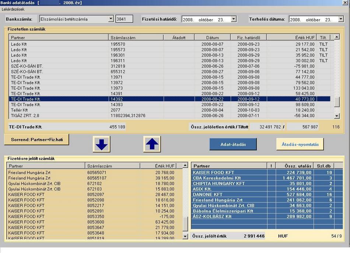The image size is (350, 253).
Task: Click down arrow of marked invoices scrollbar
Action: click(185, 236)
